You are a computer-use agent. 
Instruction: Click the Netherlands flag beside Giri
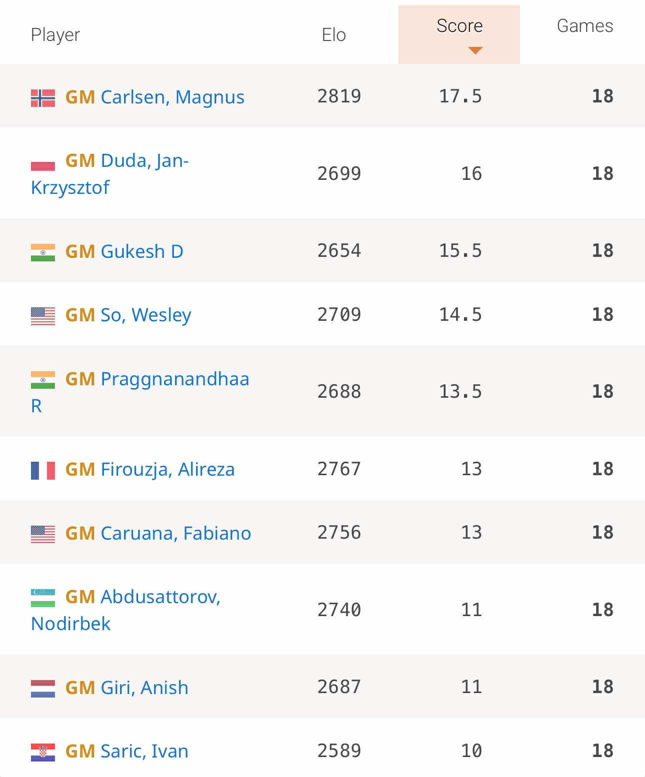(x=43, y=689)
